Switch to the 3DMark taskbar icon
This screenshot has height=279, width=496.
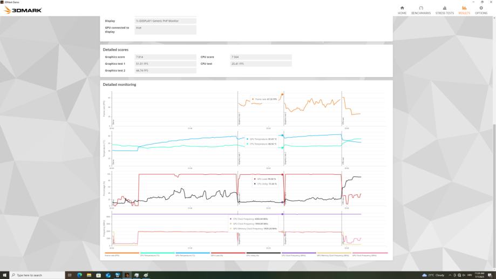(127, 275)
